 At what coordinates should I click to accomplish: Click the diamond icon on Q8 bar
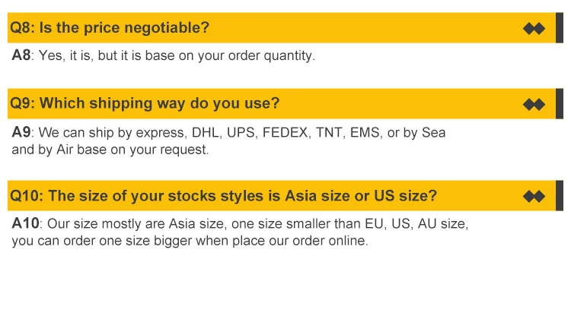tap(534, 29)
